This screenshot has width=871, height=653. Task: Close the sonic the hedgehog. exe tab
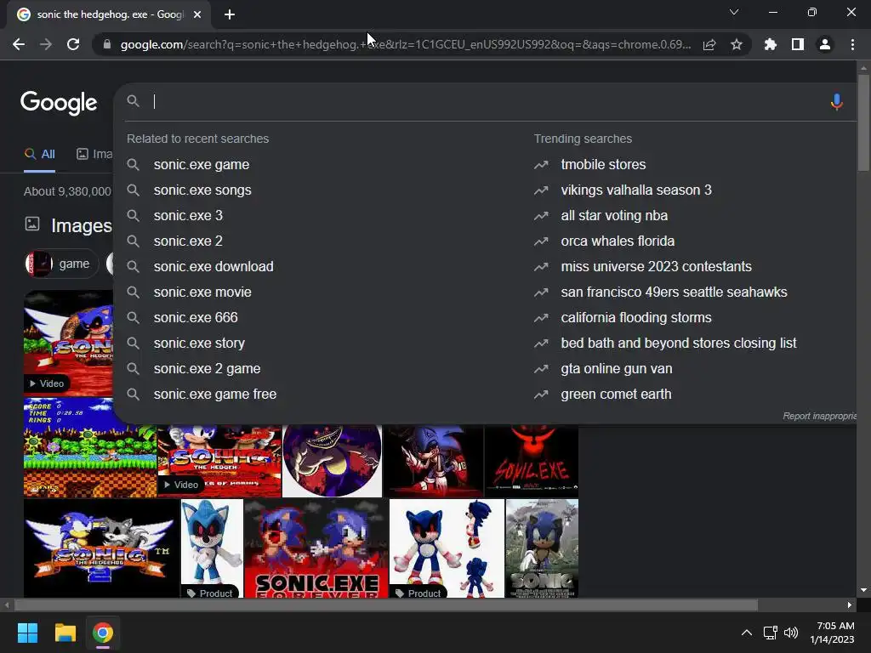coord(197,14)
